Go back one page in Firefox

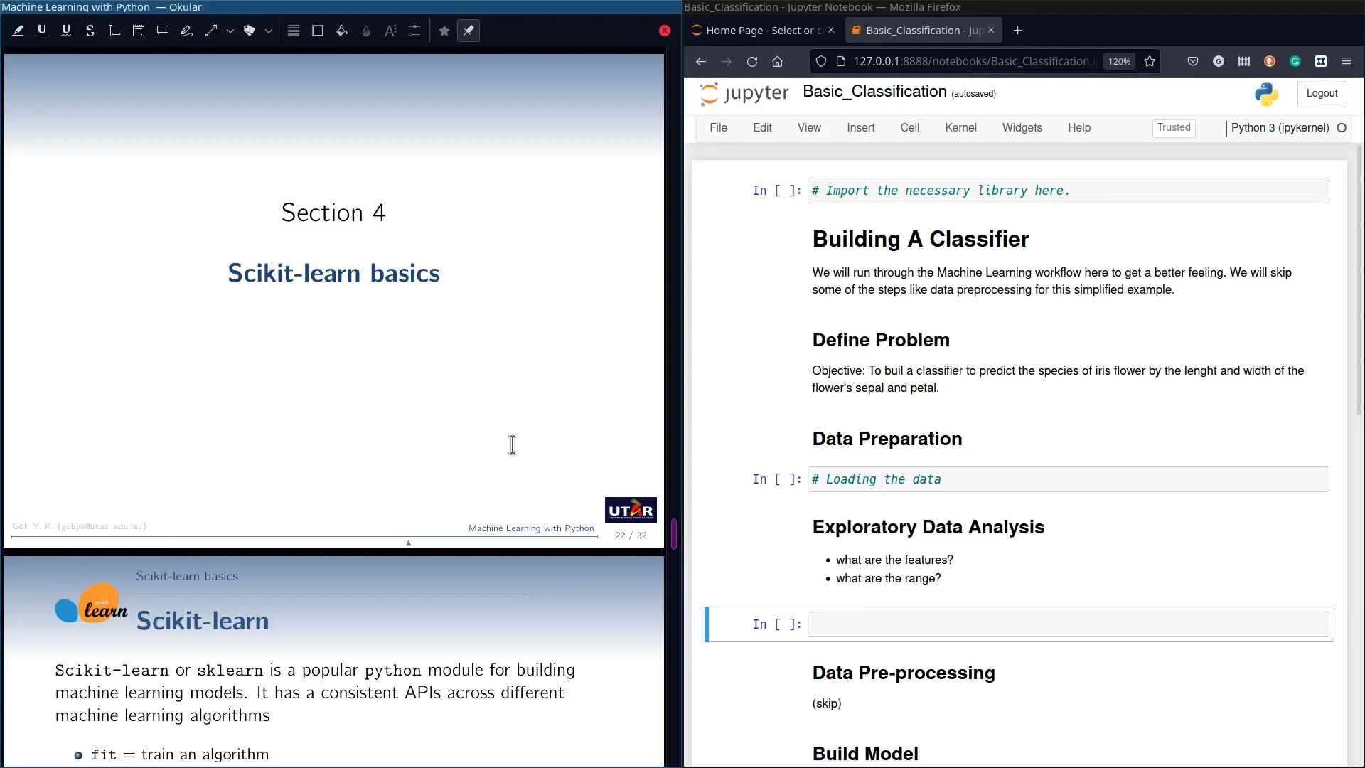tap(701, 62)
